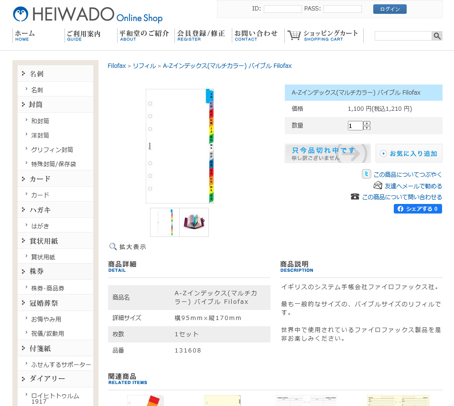Screen dimensions: 454x406
Task: Click the Filofax breadcrumb link
Action: tap(117, 66)
